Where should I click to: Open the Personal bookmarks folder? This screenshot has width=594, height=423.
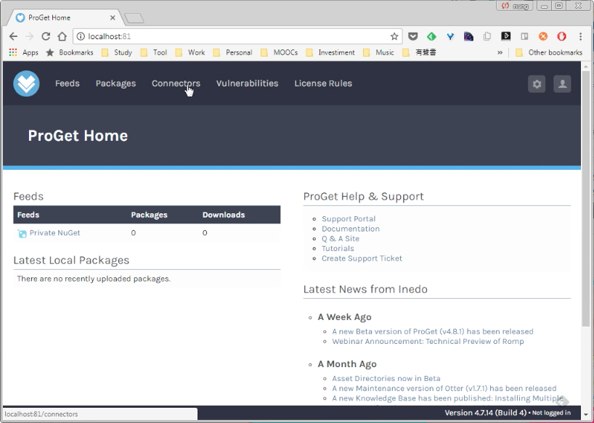click(232, 52)
